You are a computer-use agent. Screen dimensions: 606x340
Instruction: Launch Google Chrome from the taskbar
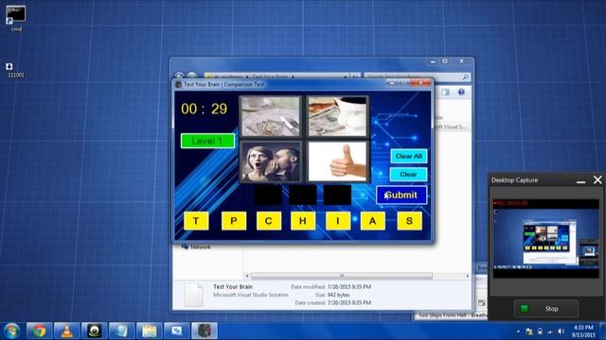(39, 331)
